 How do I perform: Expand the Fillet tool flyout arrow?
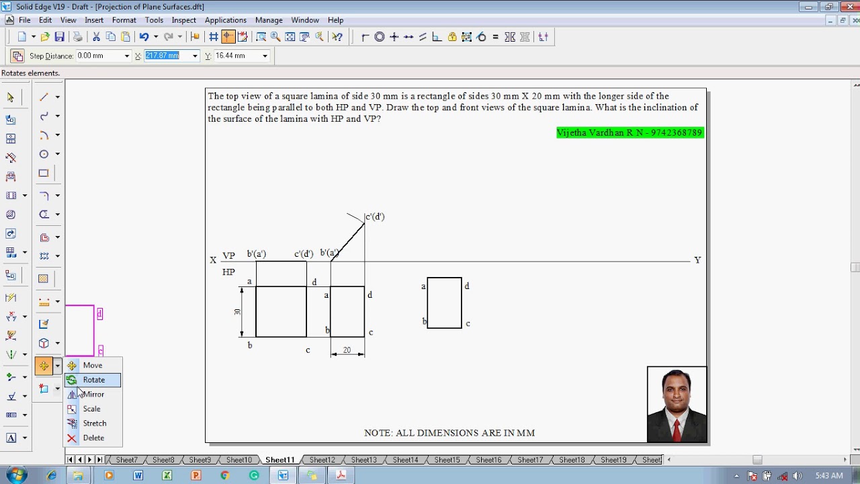click(x=58, y=196)
